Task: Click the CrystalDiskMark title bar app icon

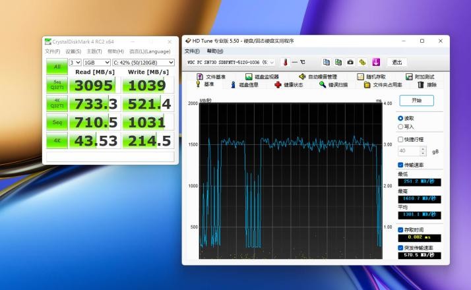Action: click(48, 42)
